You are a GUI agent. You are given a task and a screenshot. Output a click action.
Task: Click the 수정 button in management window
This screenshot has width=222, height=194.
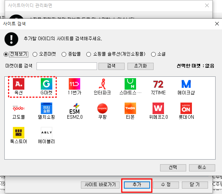[x=166, y=185]
